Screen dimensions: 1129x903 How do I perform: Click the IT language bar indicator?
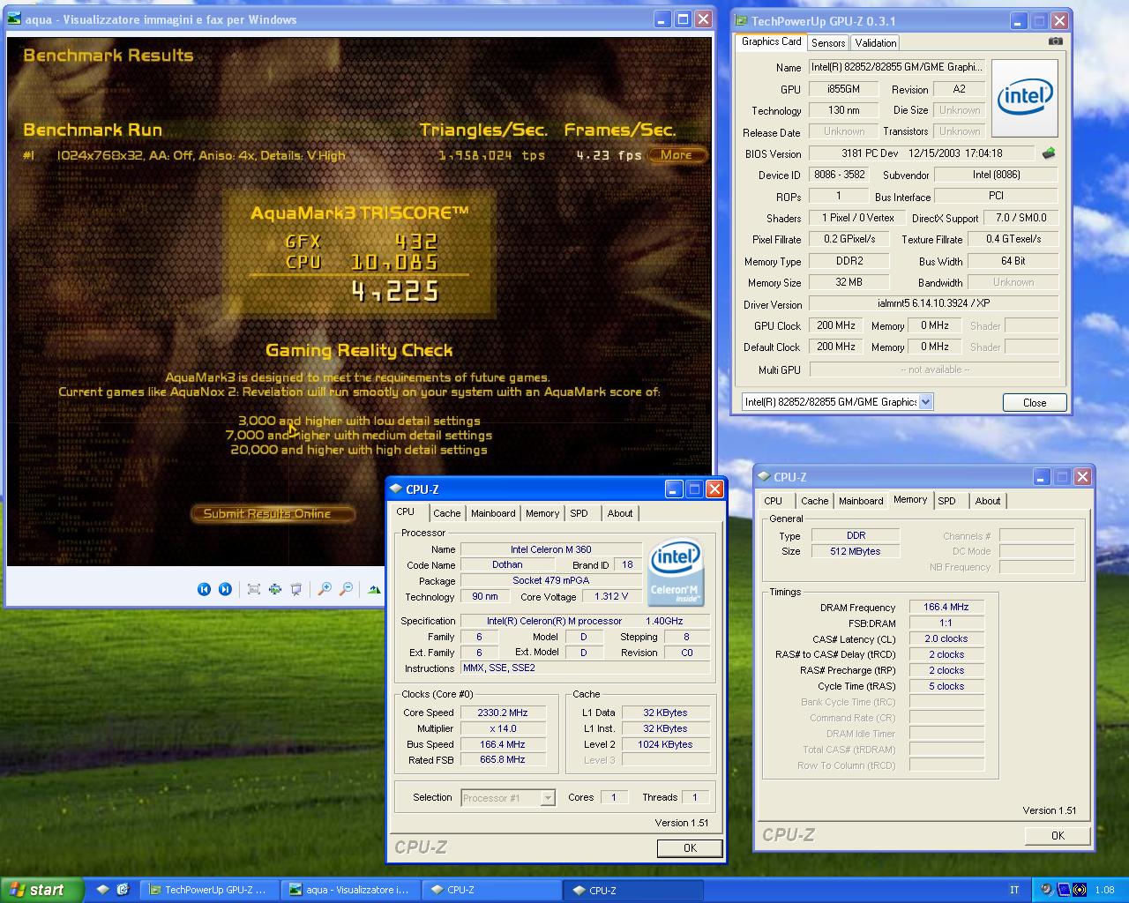[x=1014, y=890]
